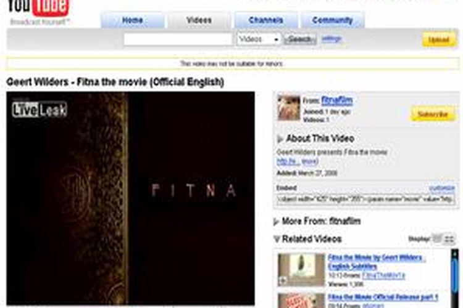Expand More From: fitnaflim section
Screen dimensions: 463x308
pyautogui.click(x=317, y=221)
